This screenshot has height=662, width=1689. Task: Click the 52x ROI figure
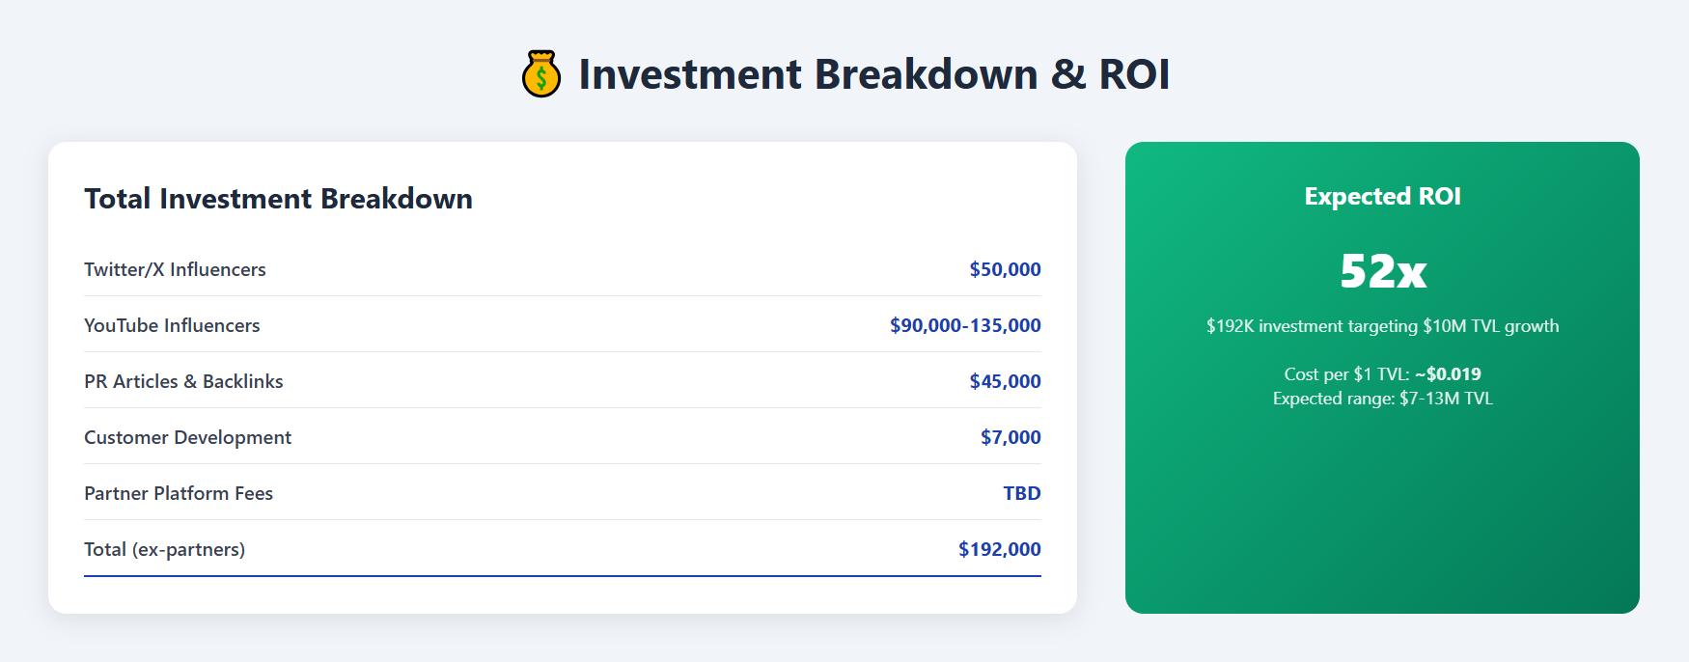coord(1382,271)
